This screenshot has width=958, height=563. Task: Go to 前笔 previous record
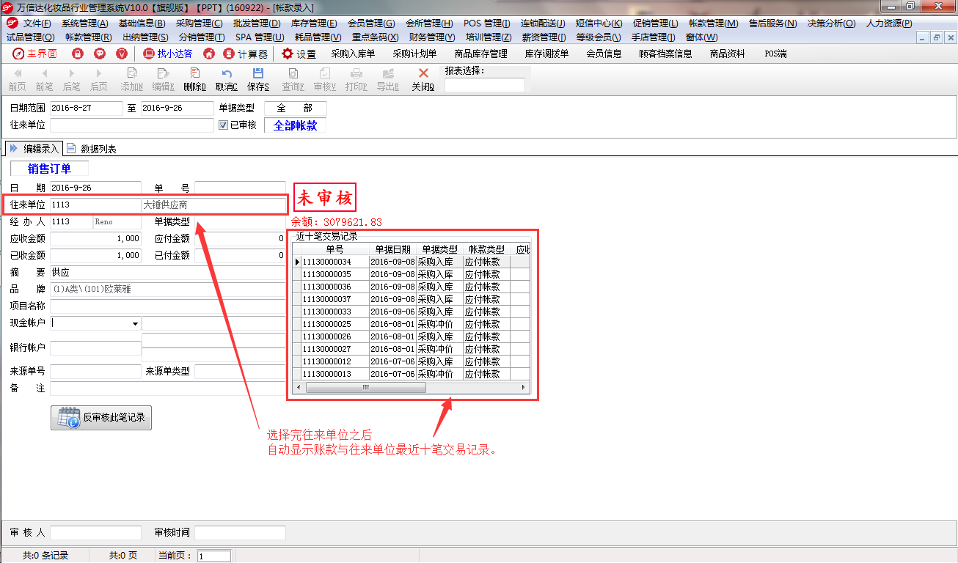(44, 79)
